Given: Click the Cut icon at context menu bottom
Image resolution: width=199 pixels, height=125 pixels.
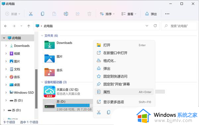Looking at the screenshot, I should 99,112.
